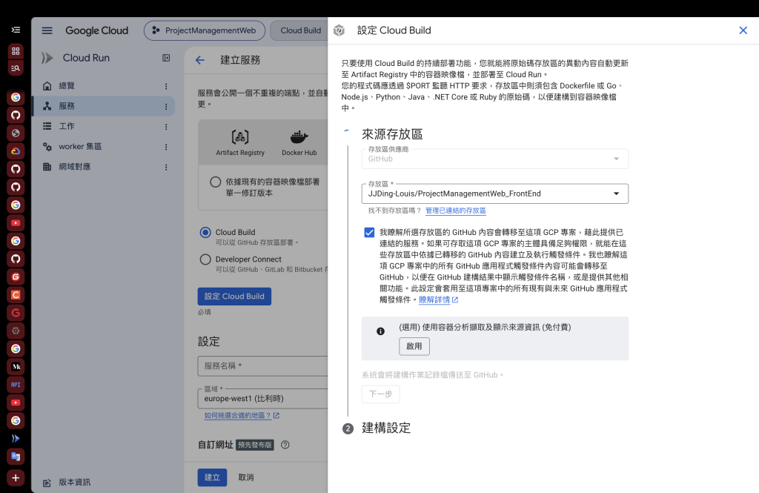759x493 pixels.
Task: Click the 服務名稱 input field
Action: tap(264, 366)
